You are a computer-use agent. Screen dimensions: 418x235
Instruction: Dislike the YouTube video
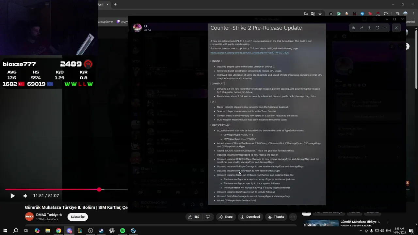click(x=208, y=217)
